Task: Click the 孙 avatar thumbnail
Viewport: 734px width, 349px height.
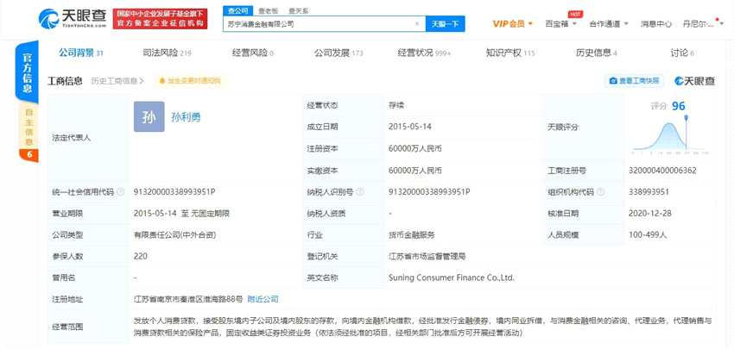Action: 149,116
